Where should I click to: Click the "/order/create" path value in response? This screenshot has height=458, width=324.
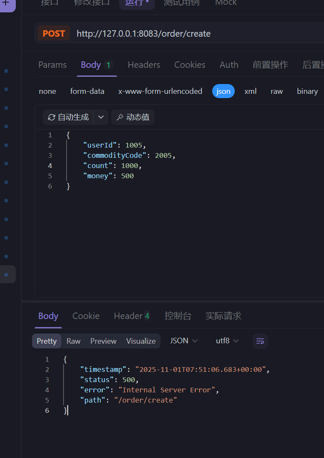(146, 400)
